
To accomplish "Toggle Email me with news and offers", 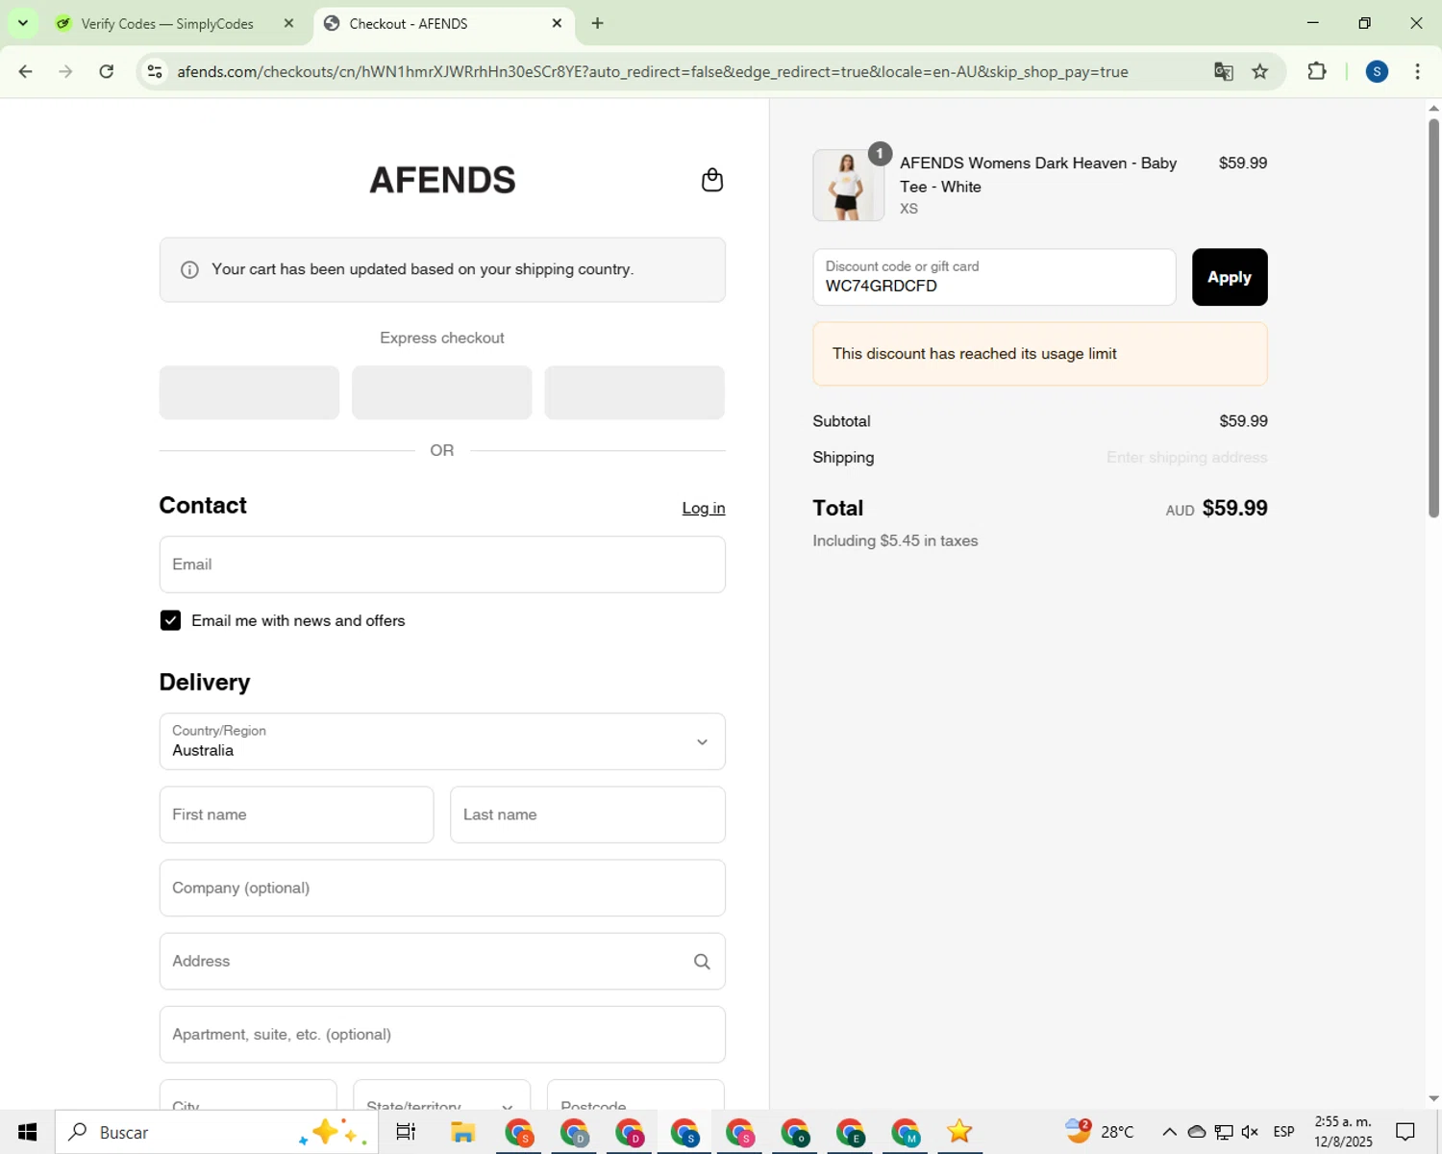I will click(x=170, y=621).
